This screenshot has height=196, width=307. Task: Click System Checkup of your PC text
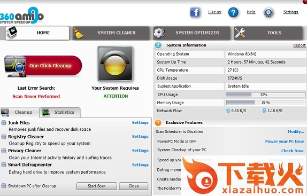182,150
